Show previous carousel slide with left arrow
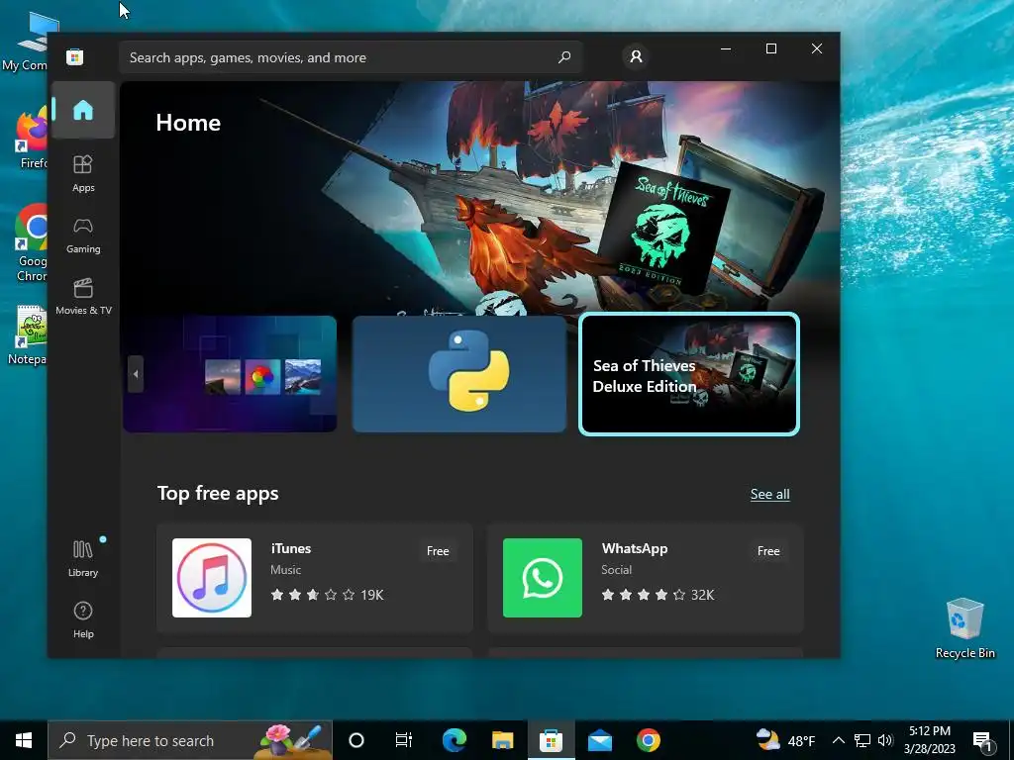 coord(135,373)
